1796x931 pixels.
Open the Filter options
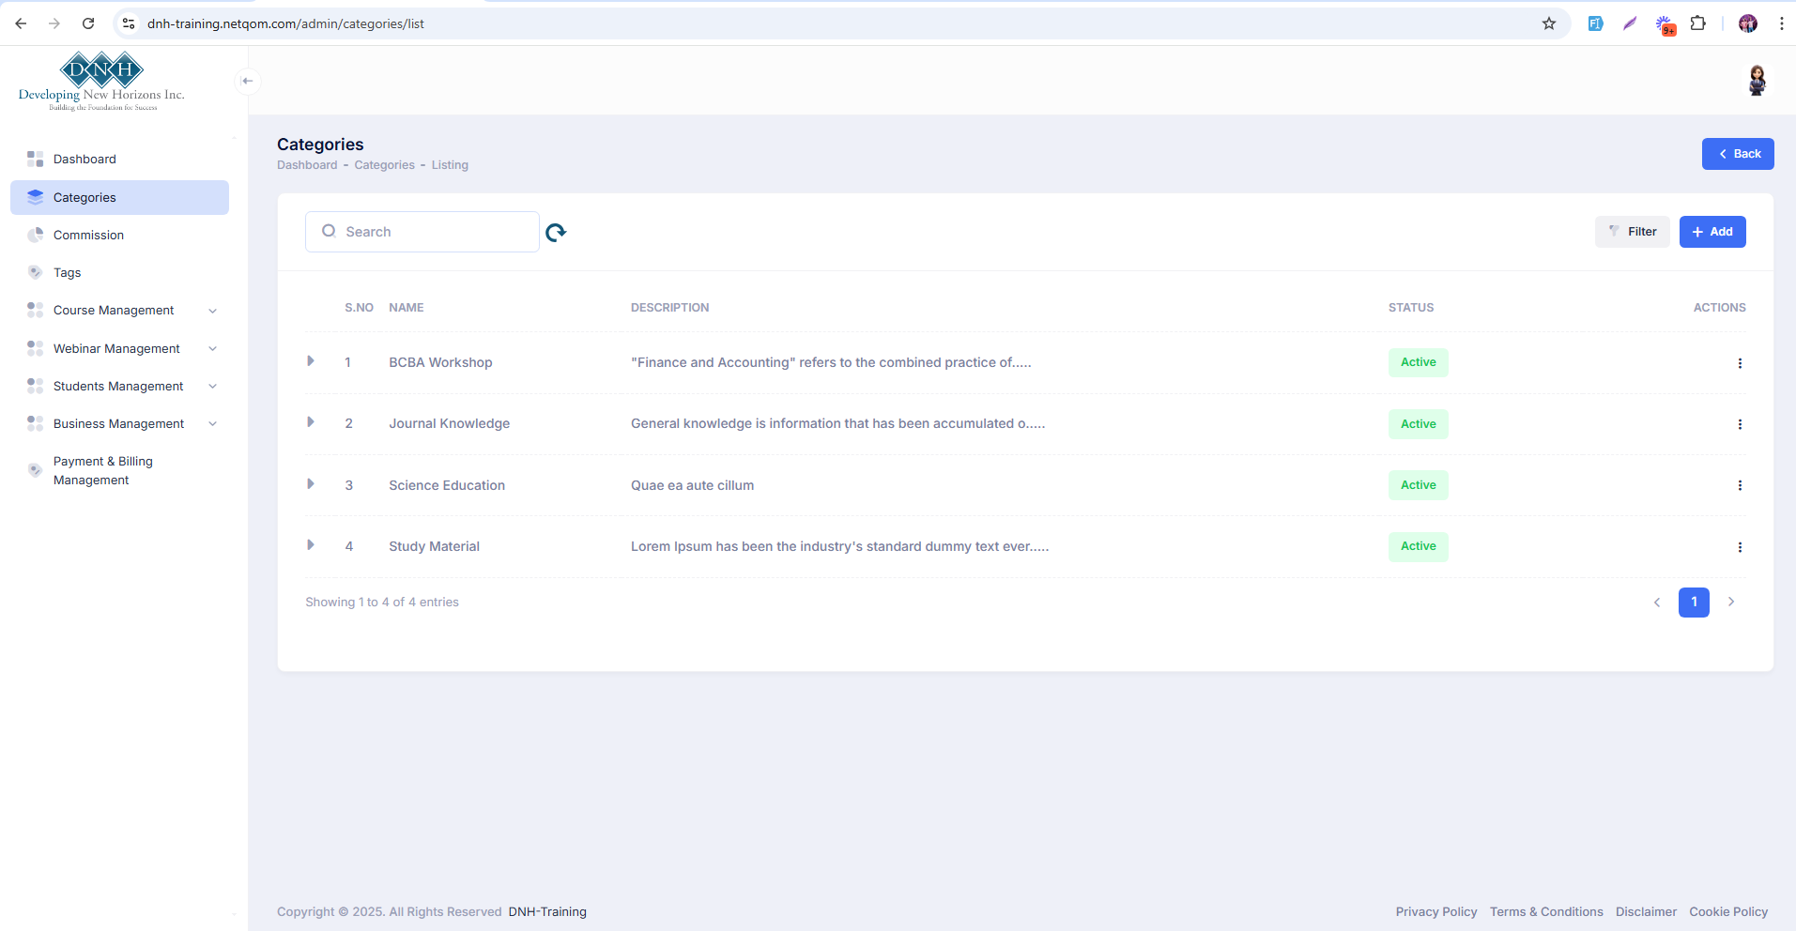pos(1632,232)
